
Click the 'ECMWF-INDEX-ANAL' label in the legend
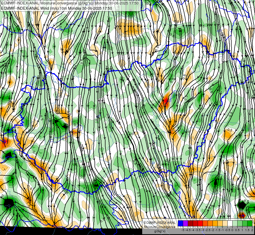pos(160,223)
